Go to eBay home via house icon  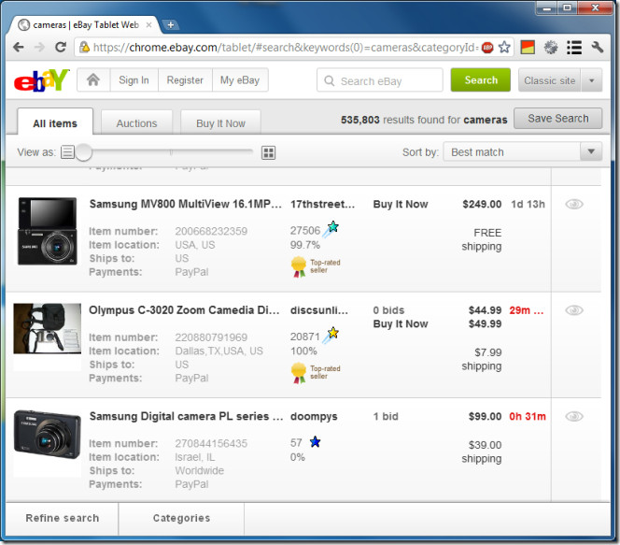pos(93,80)
